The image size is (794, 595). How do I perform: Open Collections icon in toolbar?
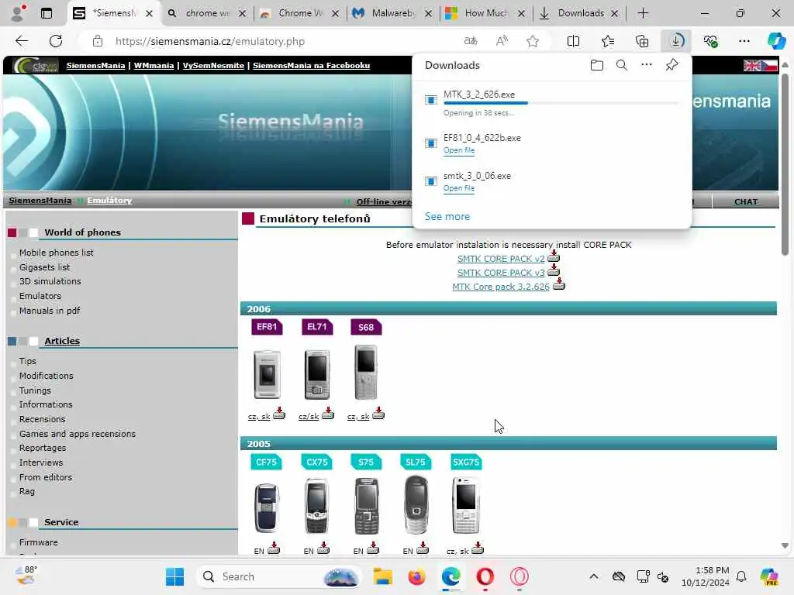[x=641, y=41]
